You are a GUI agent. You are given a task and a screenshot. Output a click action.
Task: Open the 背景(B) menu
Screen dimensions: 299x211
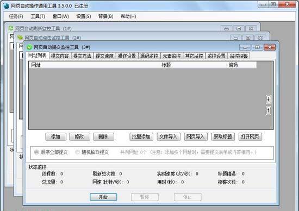[x=105, y=16]
